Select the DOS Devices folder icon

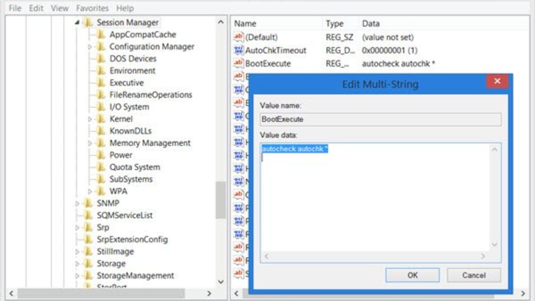(x=101, y=58)
